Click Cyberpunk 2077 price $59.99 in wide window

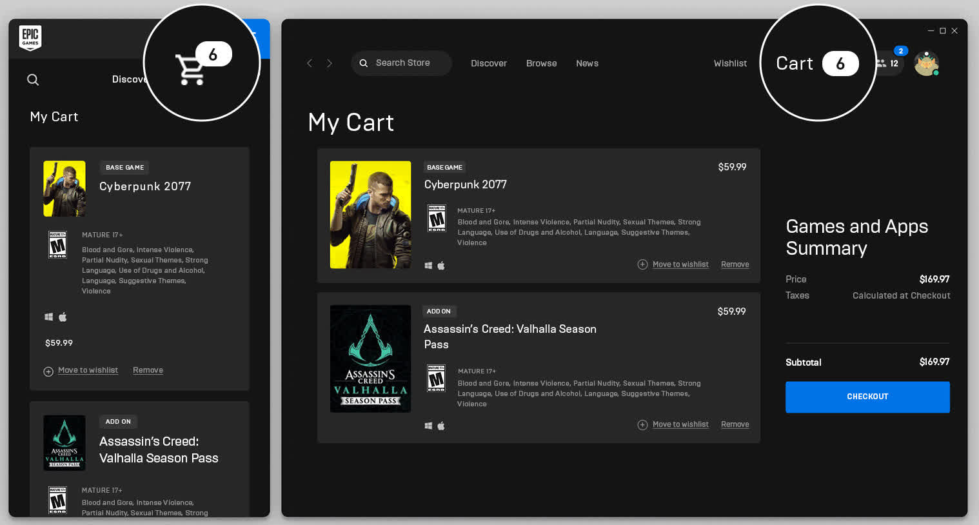(x=732, y=167)
